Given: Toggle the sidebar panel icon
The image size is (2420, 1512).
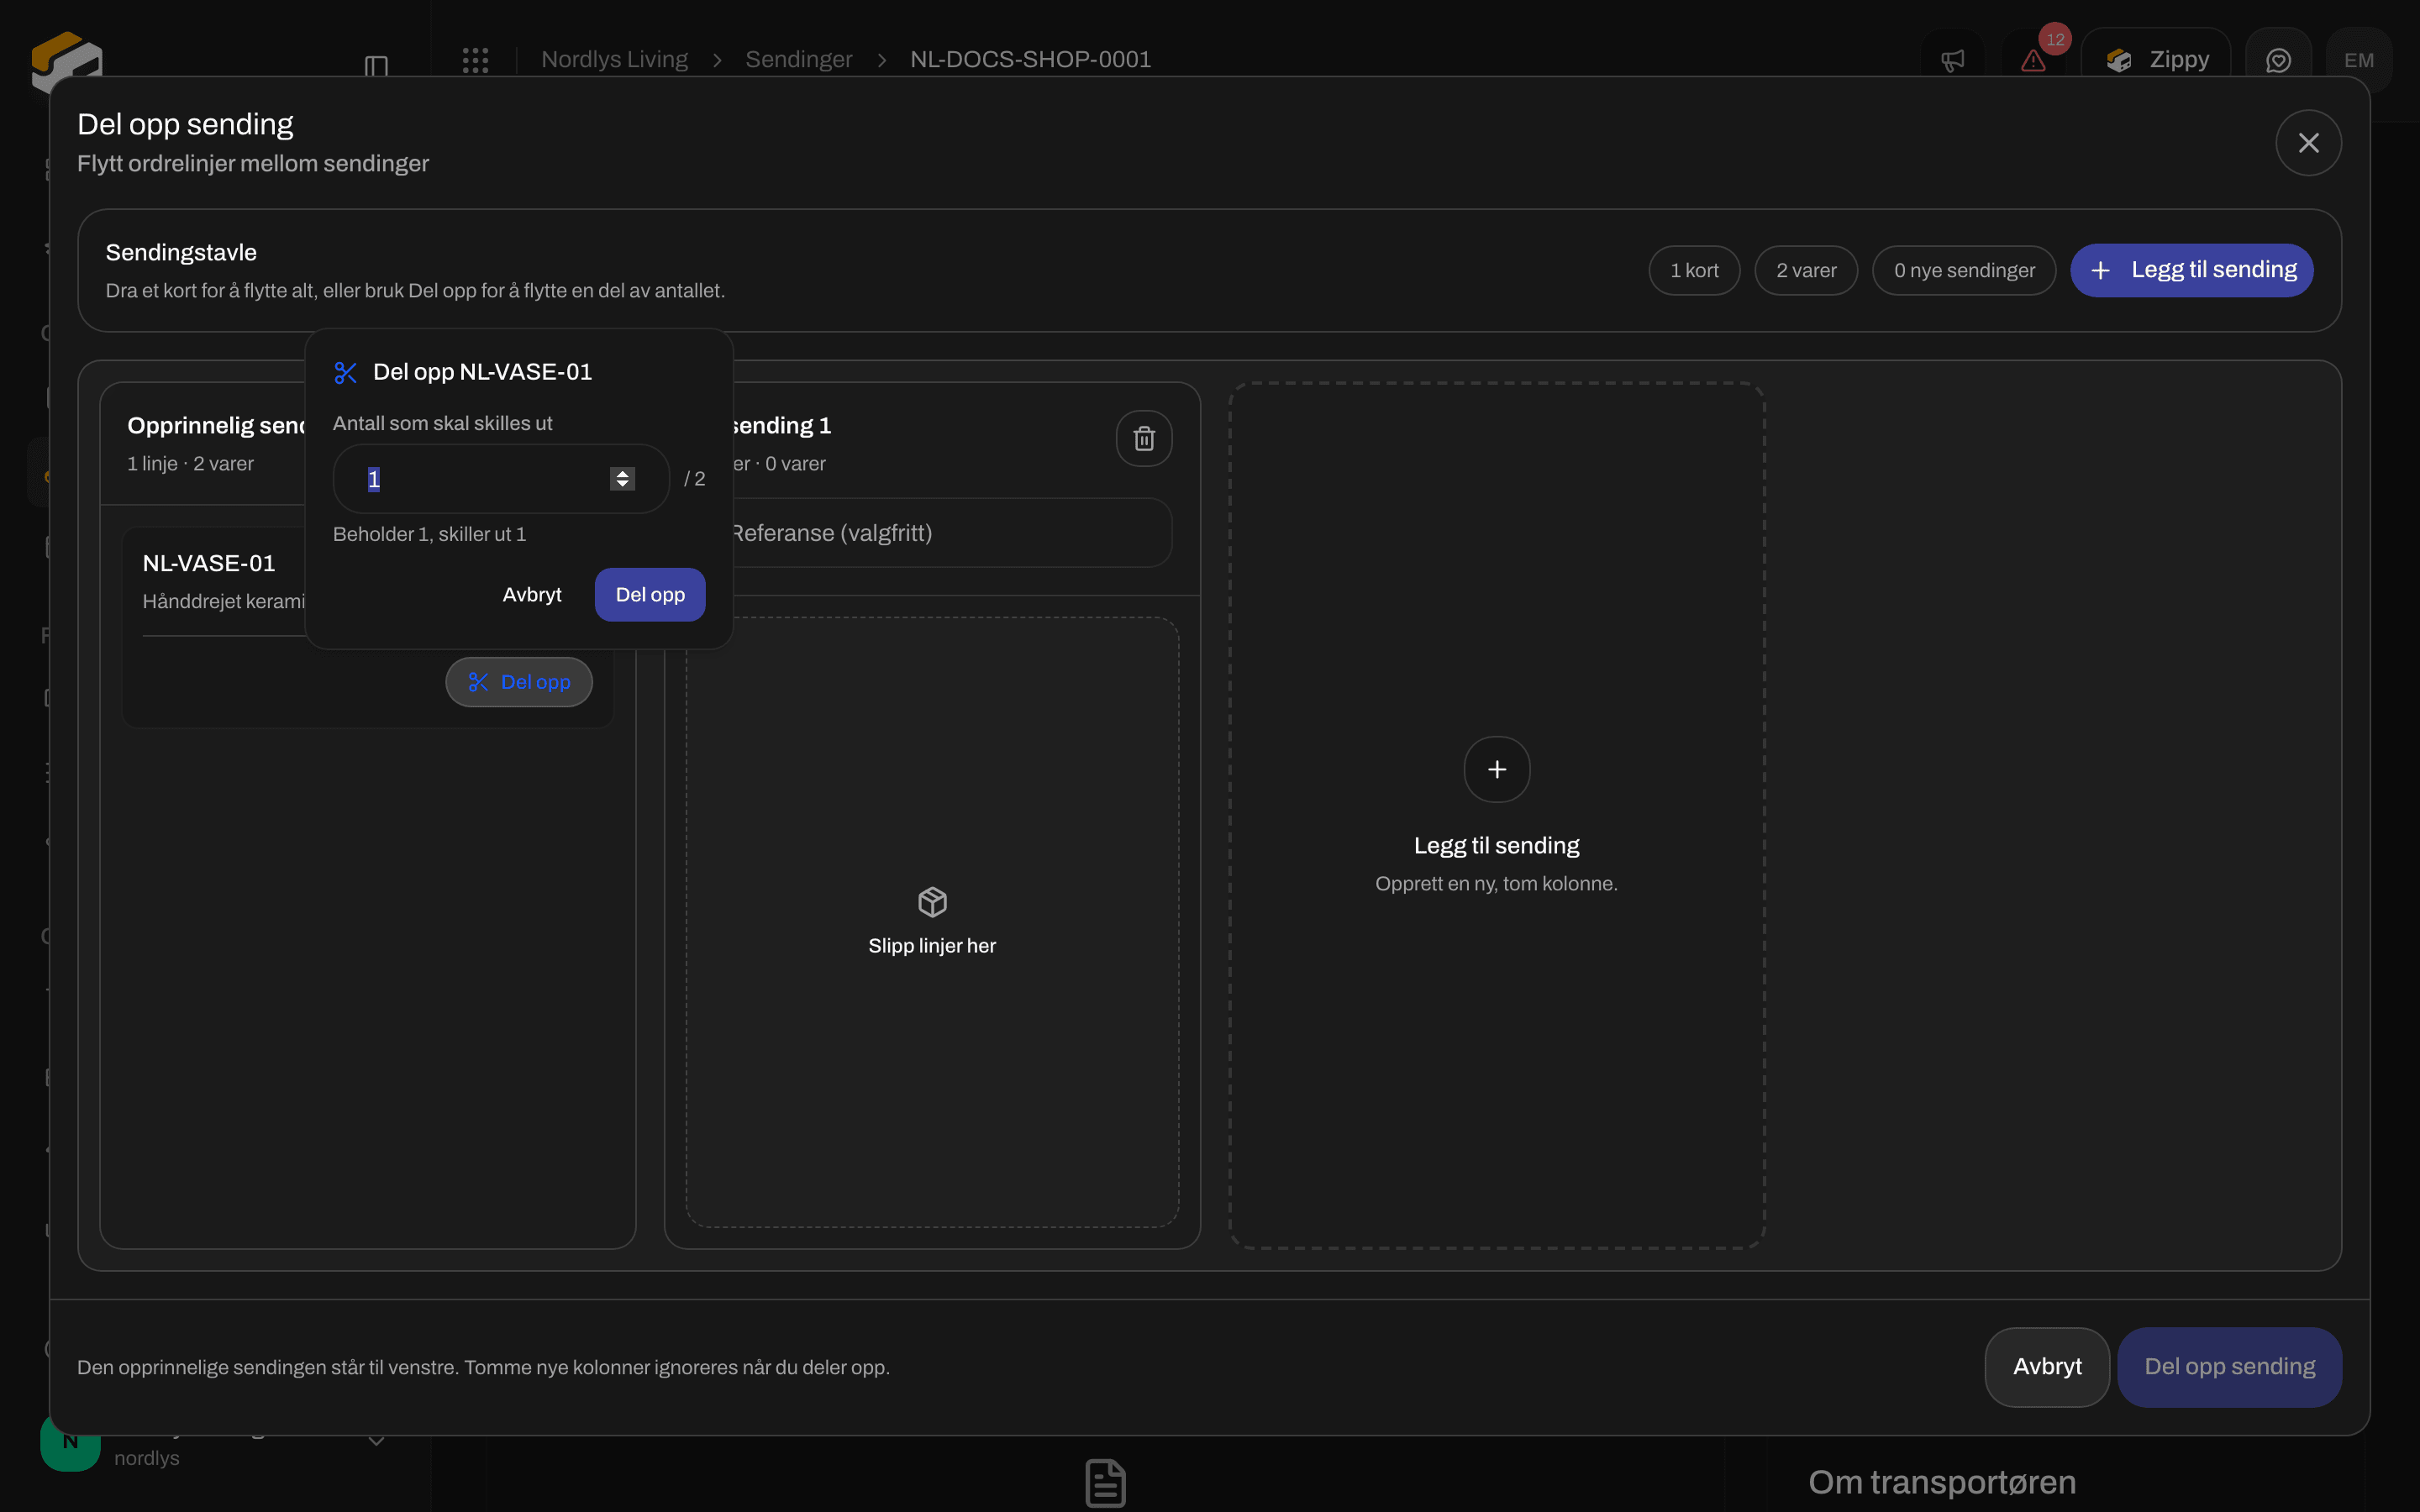Looking at the screenshot, I should tap(376, 67).
